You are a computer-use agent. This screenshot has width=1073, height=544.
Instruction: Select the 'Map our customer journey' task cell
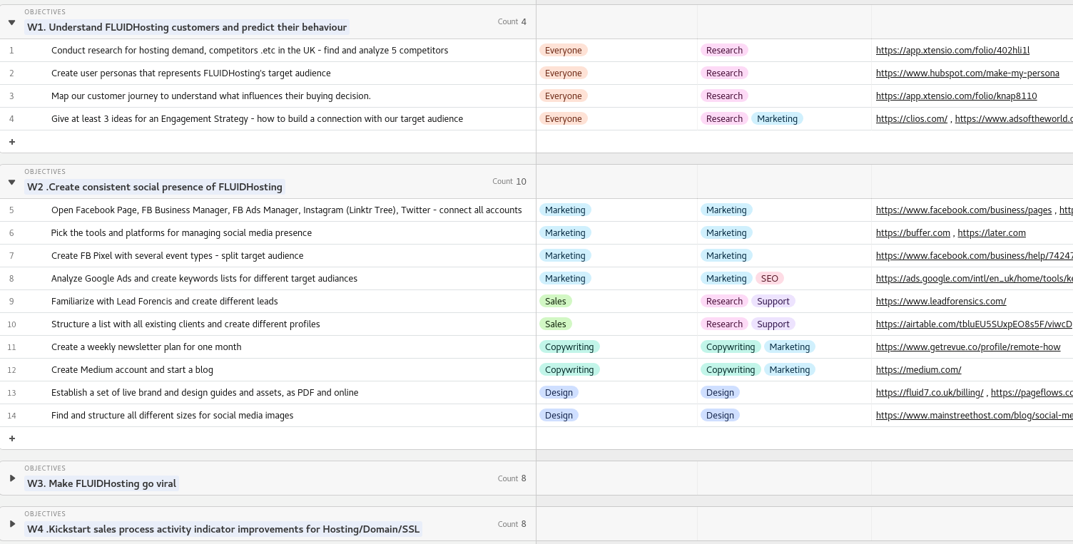coord(211,96)
